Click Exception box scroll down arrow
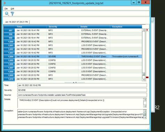 click(145, 117)
